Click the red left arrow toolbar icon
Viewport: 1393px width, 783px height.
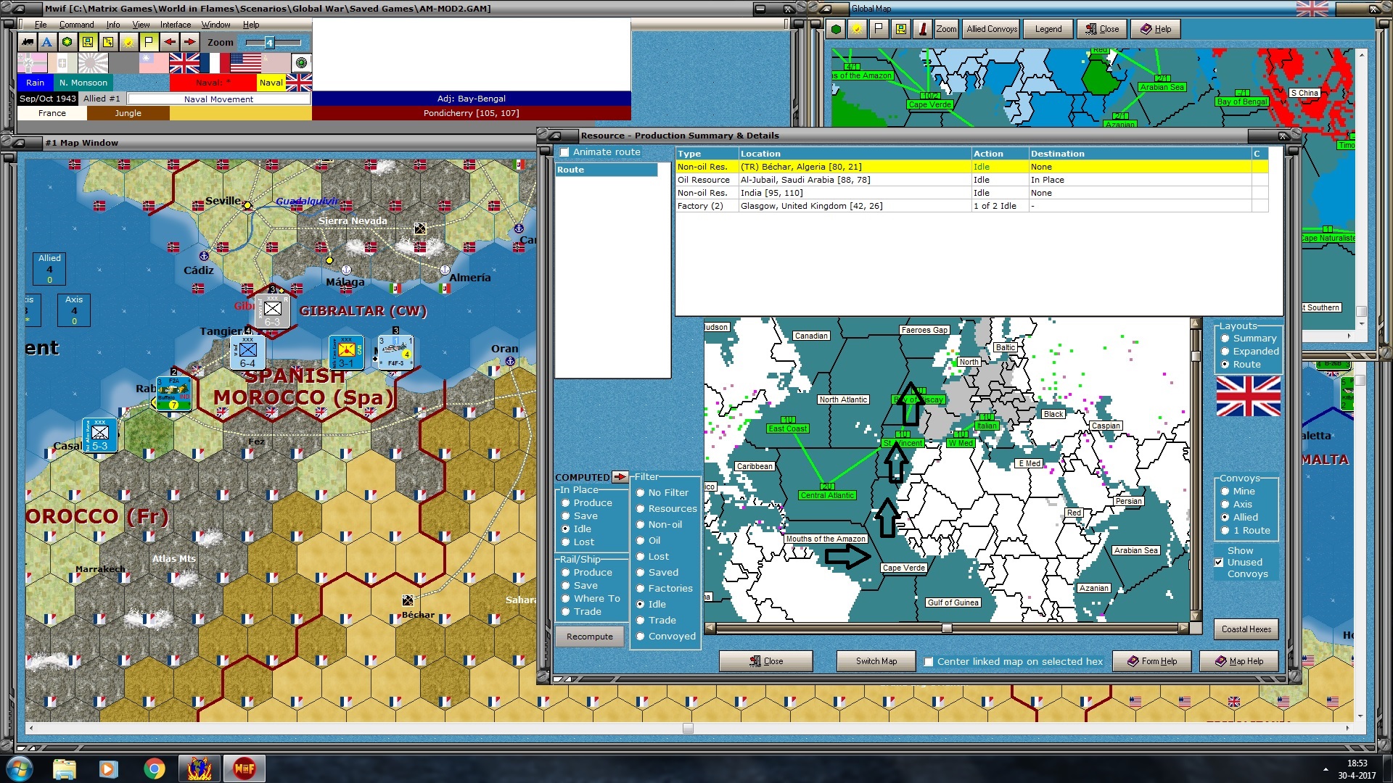pos(169,42)
